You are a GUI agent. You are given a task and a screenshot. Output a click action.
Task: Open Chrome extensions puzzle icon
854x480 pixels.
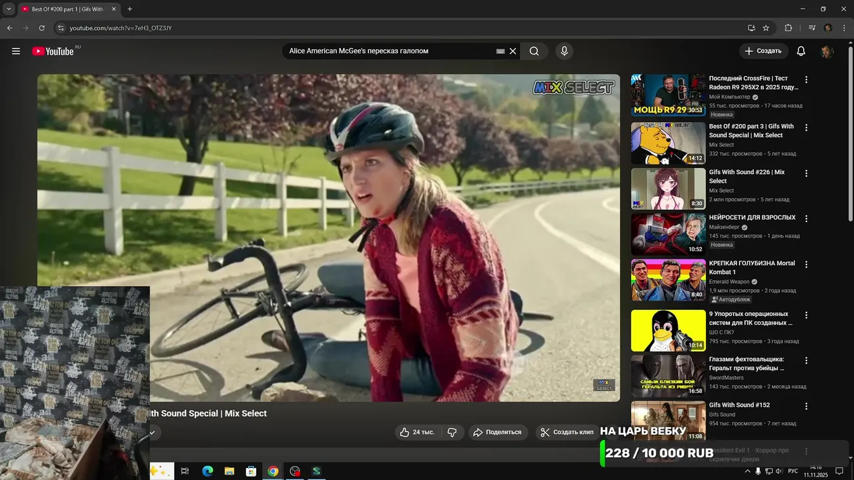[789, 28]
